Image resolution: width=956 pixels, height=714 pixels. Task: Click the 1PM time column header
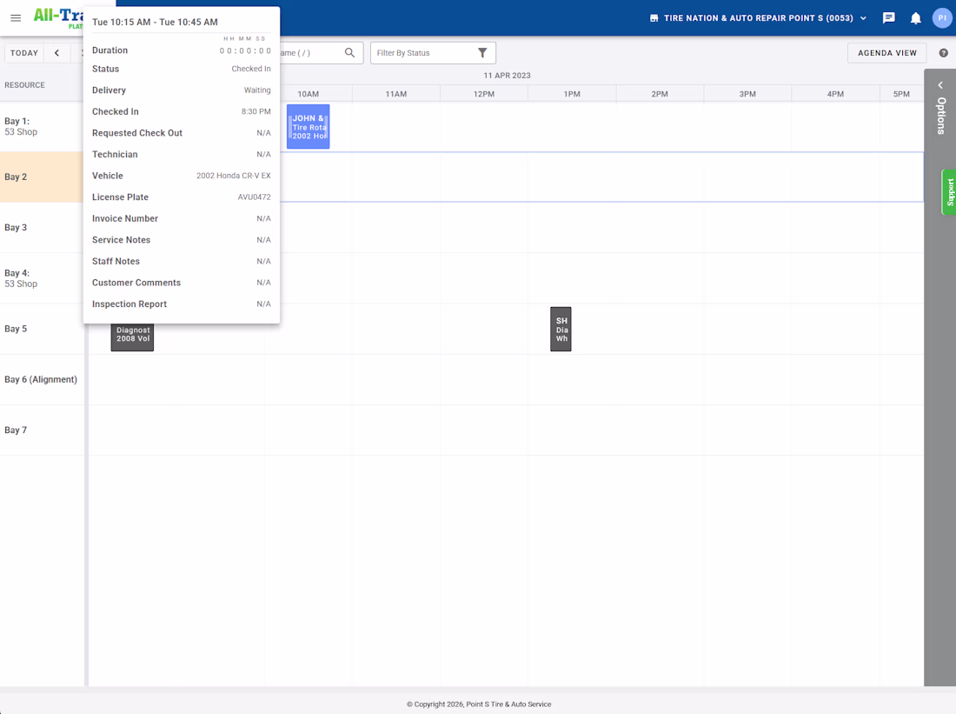(572, 94)
